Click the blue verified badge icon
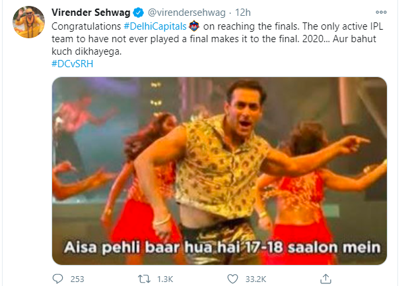Image resolution: width=408 pixels, height=286 pixels. (x=138, y=13)
